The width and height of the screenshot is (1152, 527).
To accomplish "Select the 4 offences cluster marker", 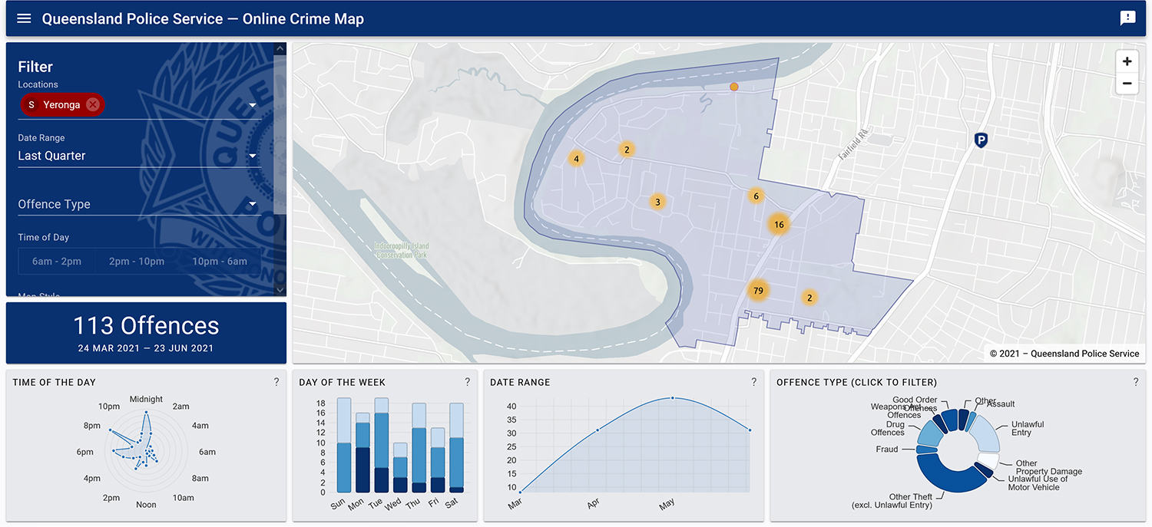I will (575, 160).
